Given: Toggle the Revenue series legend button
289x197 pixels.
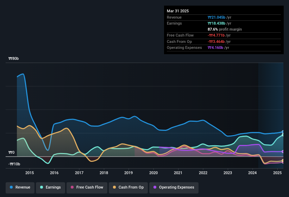Looking at the screenshot, I should 20,187.
